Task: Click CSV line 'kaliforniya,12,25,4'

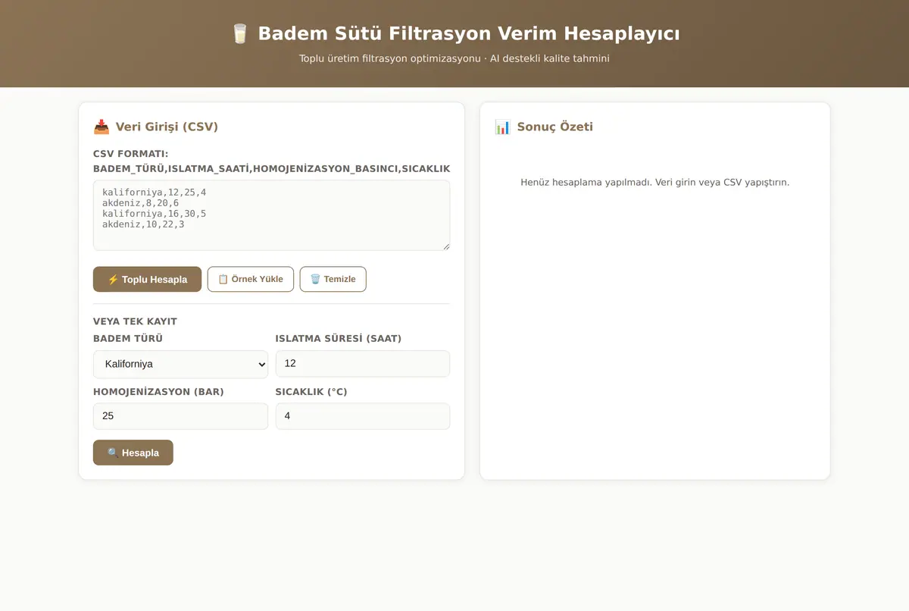Action: 155,193
